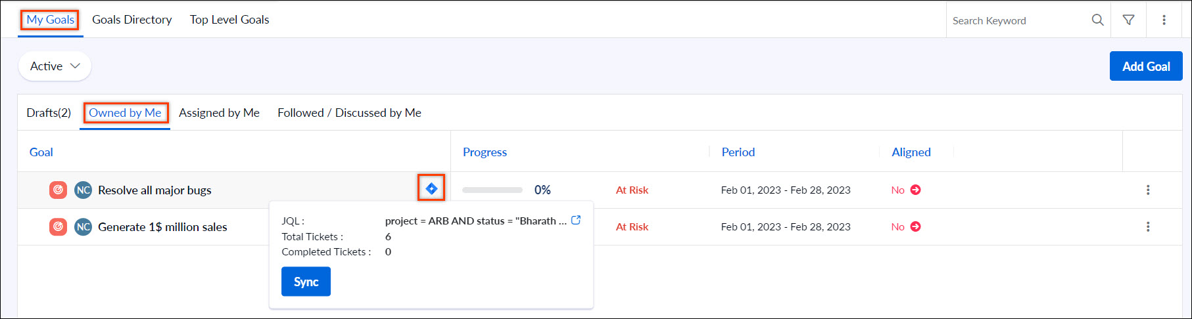Viewport: 1192px width, 319px height.
Task: Open JQL query external link icon
Action: [x=576, y=220]
